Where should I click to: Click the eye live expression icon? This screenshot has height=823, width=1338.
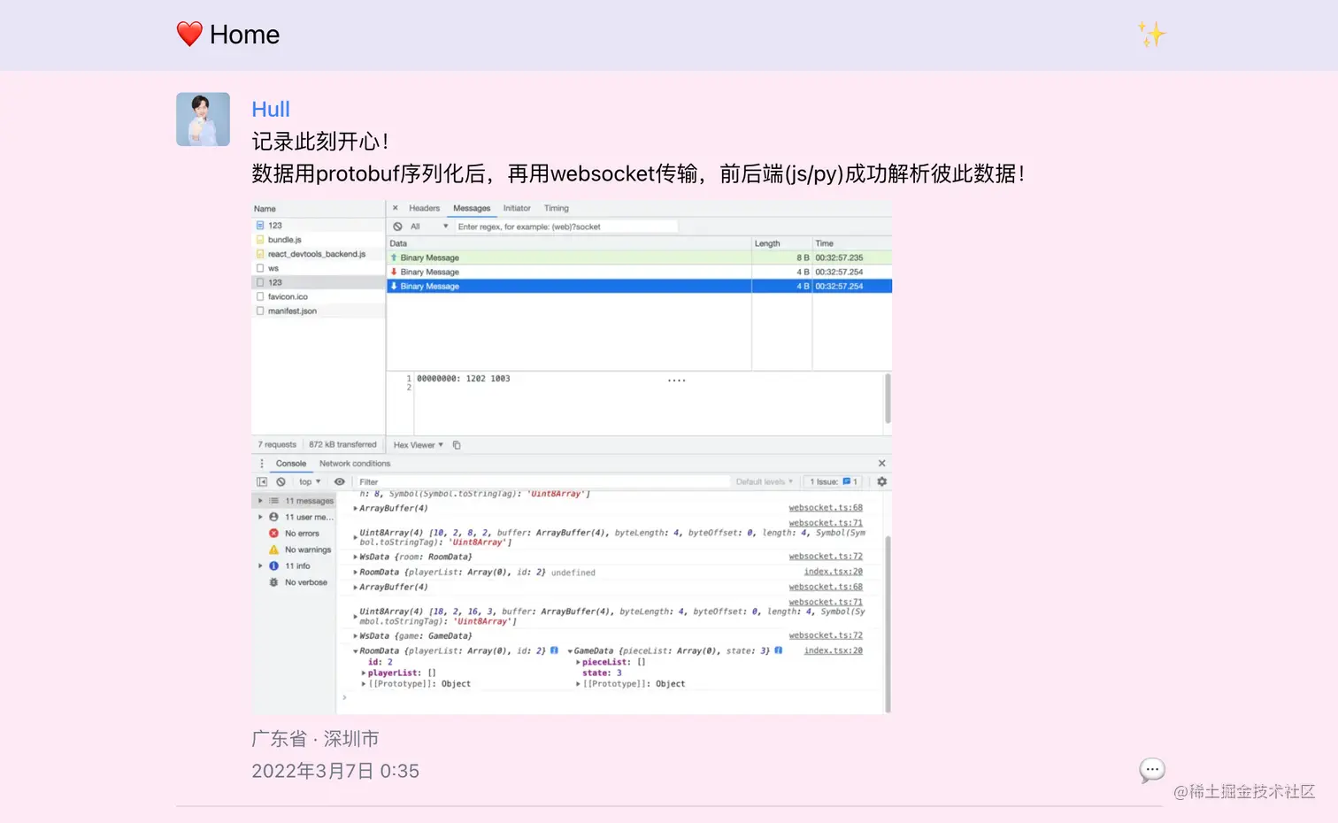pyautogui.click(x=339, y=482)
